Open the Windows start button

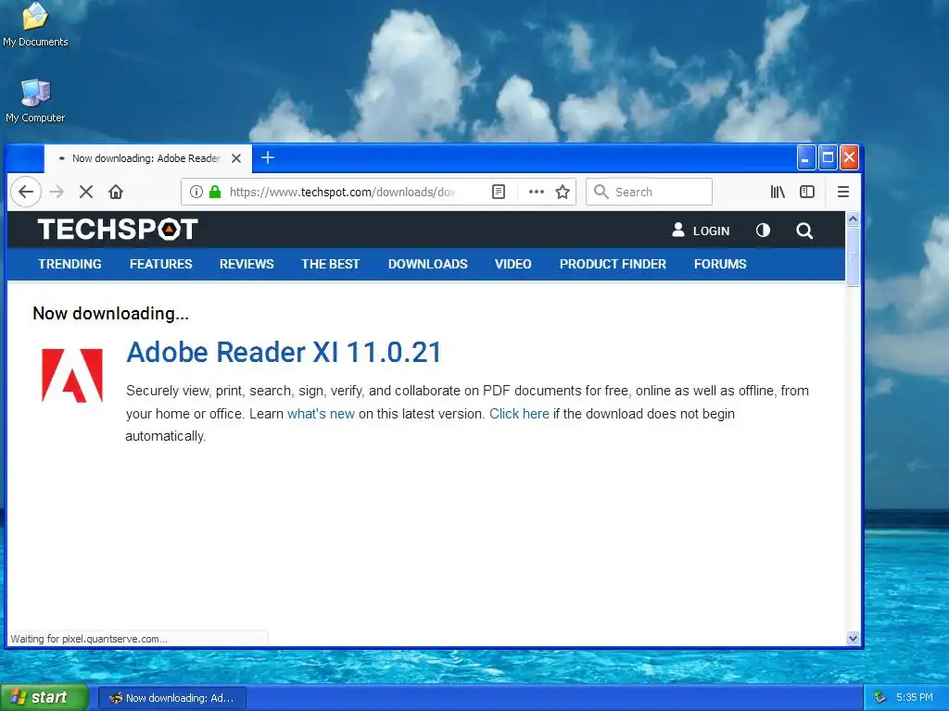pos(44,697)
